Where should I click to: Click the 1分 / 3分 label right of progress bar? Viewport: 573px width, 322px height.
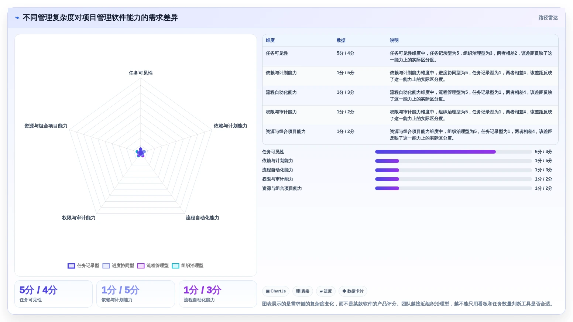tap(543, 170)
